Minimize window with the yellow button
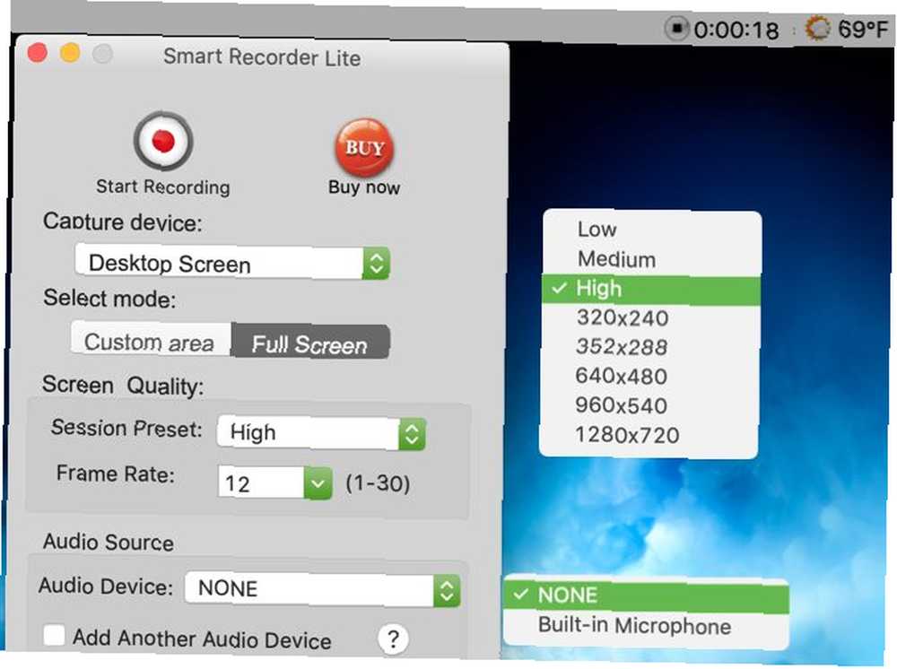This screenshot has width=897, height=669. coord(70,53)
